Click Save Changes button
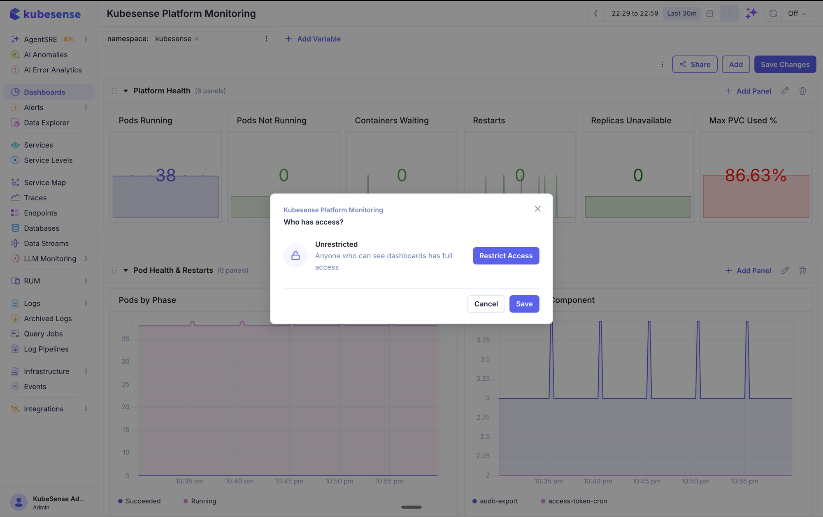The height and width of the screenshot is (517, 823). click(785, 64)
